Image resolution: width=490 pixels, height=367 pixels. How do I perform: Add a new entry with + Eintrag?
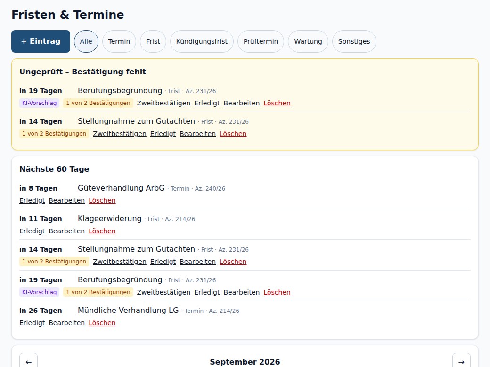(x=41, y=41)
